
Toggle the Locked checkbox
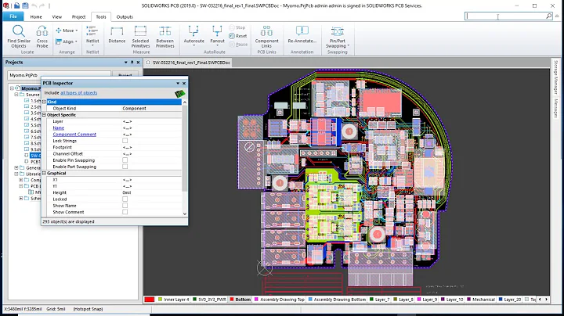(125, 199)
